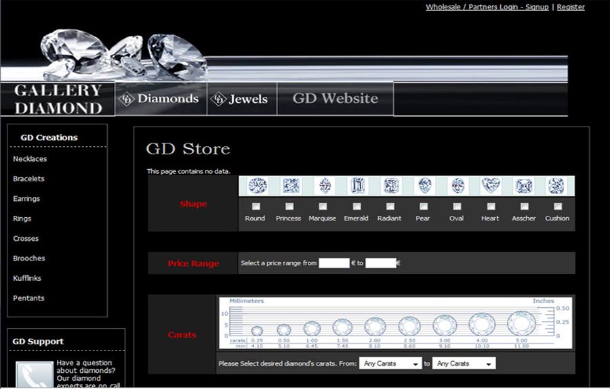
Task: Open the Pentants category
Action: click(x=28, y=298)
